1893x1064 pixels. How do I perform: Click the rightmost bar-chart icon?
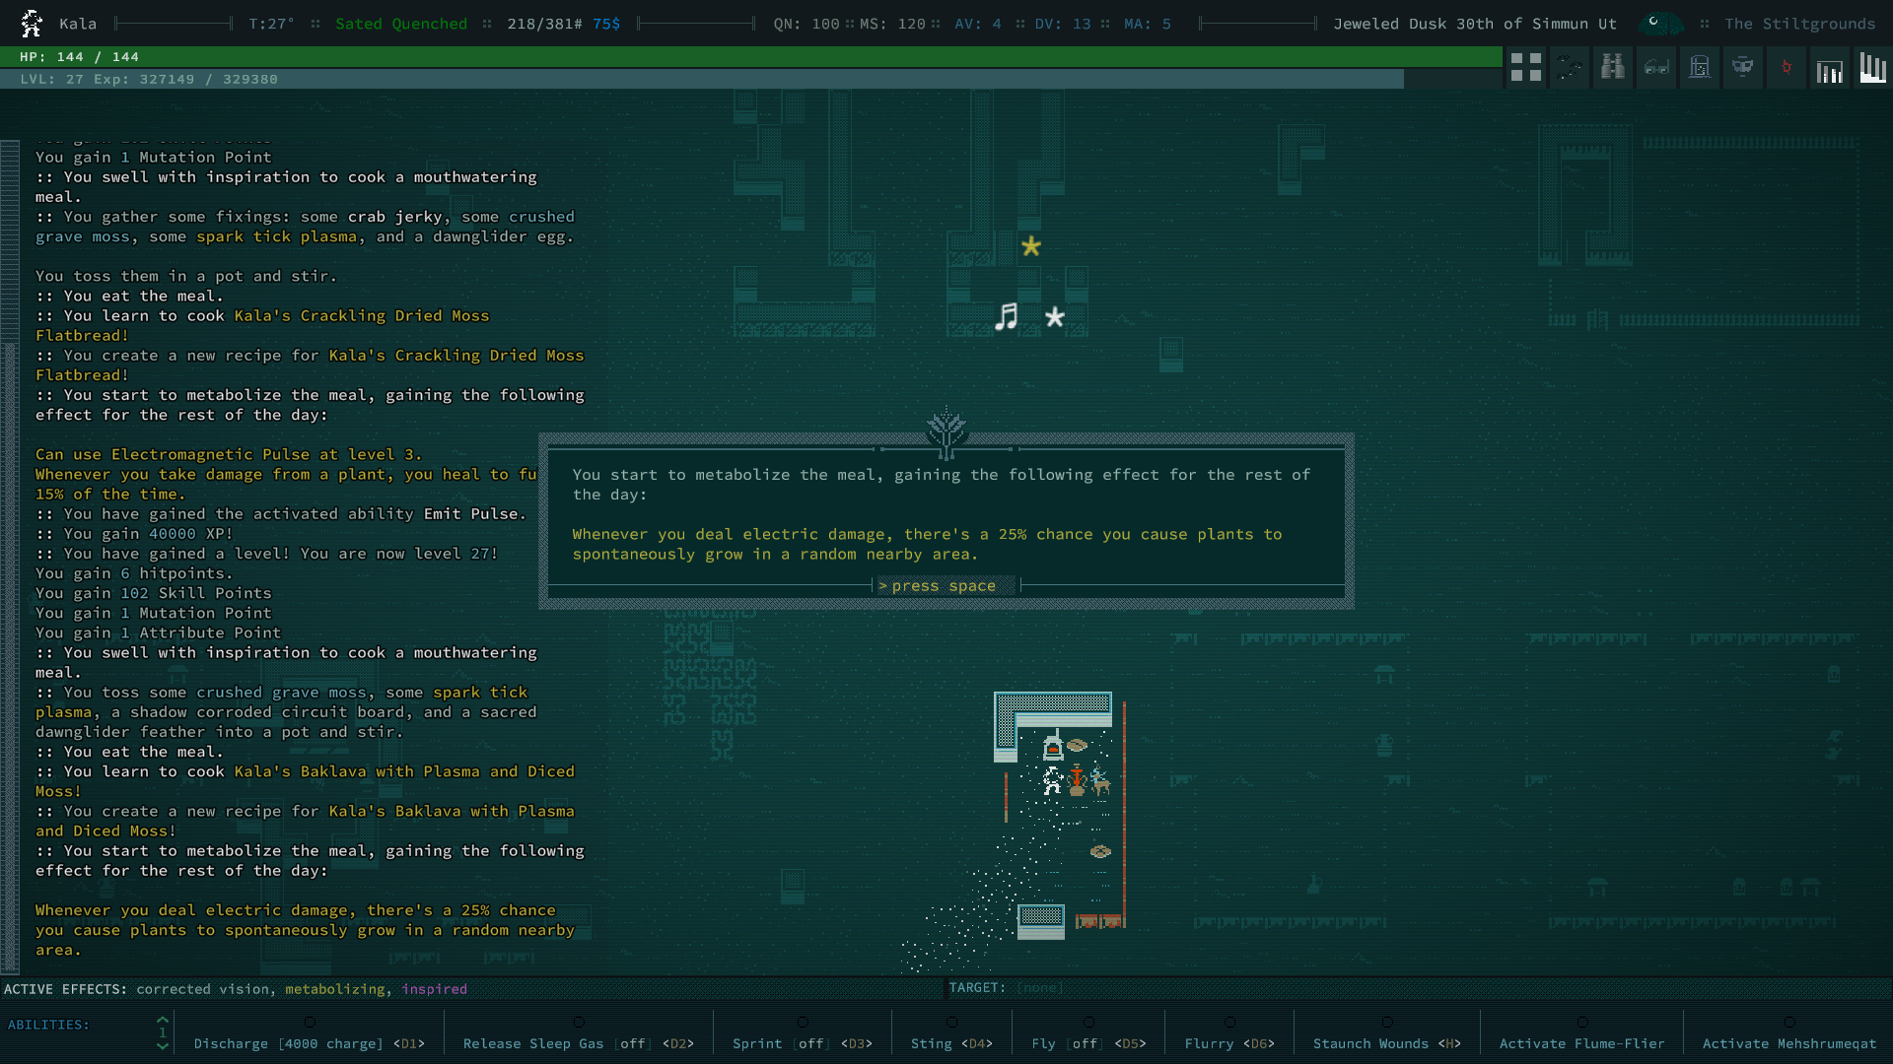1872,68
